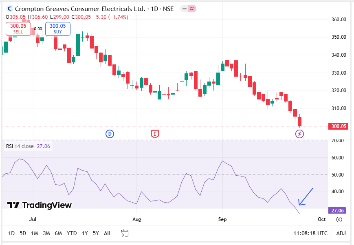The height and width of the screenshot is (245, 354).
Task: Click the gray market status pill icon
Action: [184, 9]
